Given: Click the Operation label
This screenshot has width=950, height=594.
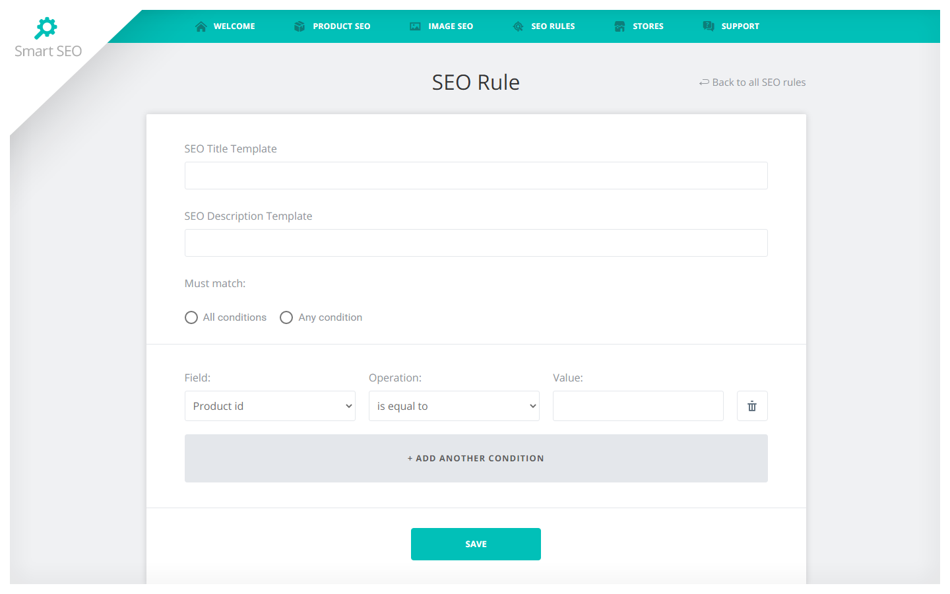Looking at the screenshot, I should (395, 378).
